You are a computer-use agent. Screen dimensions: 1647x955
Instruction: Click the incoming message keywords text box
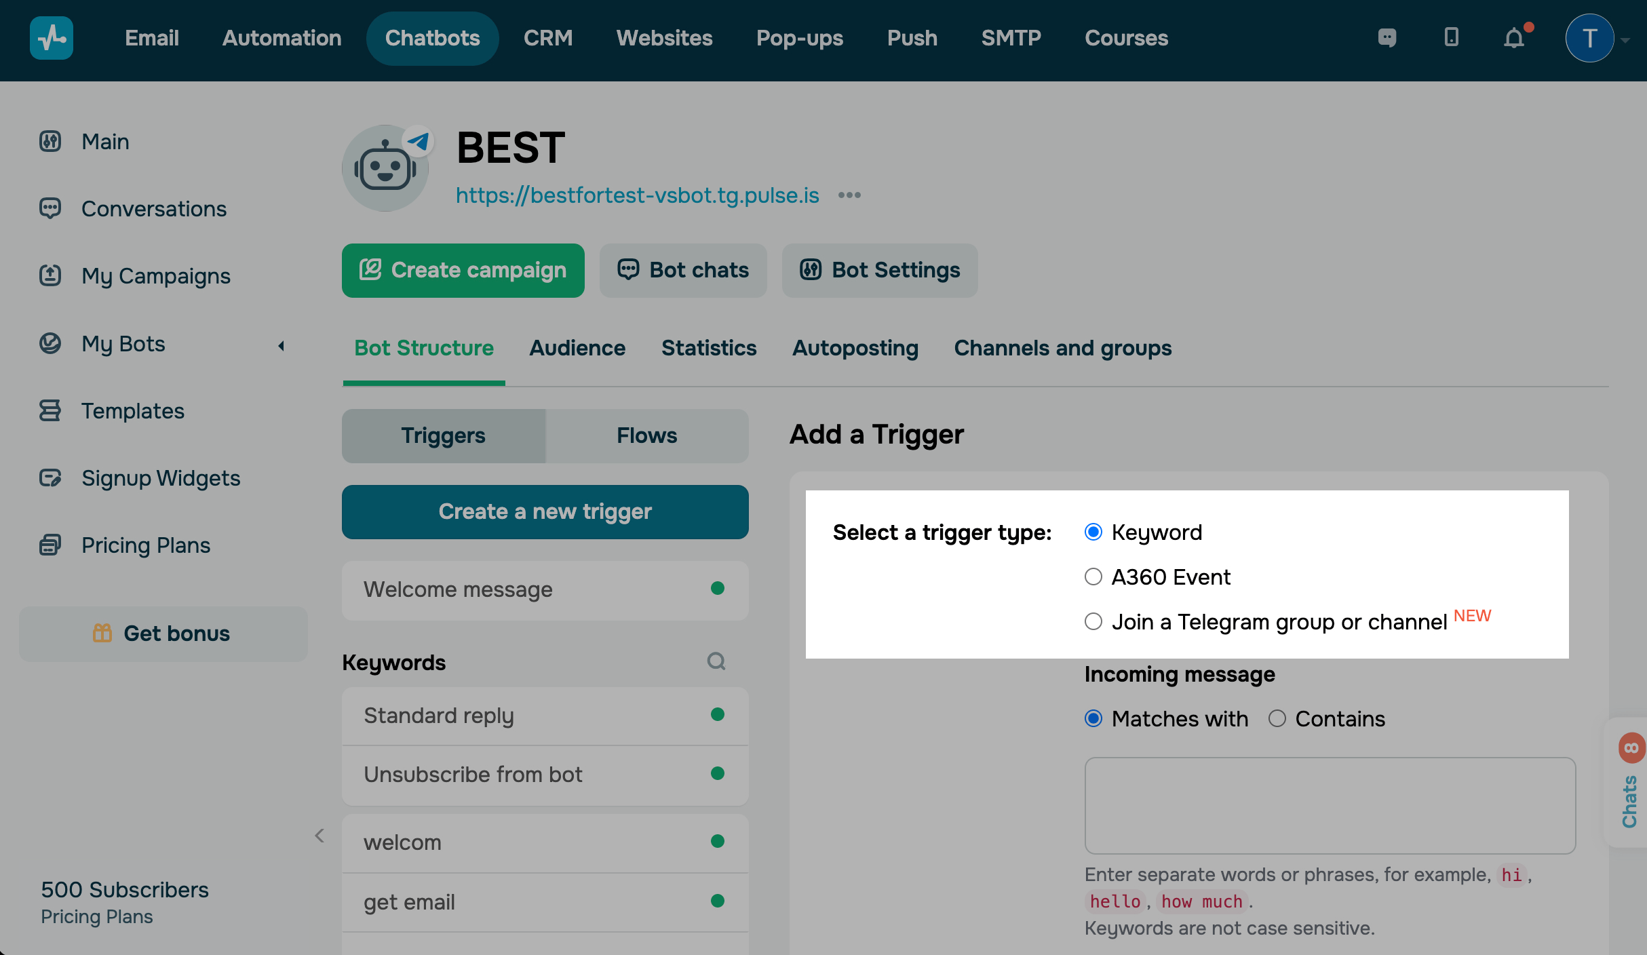[x=1330, y=805]
